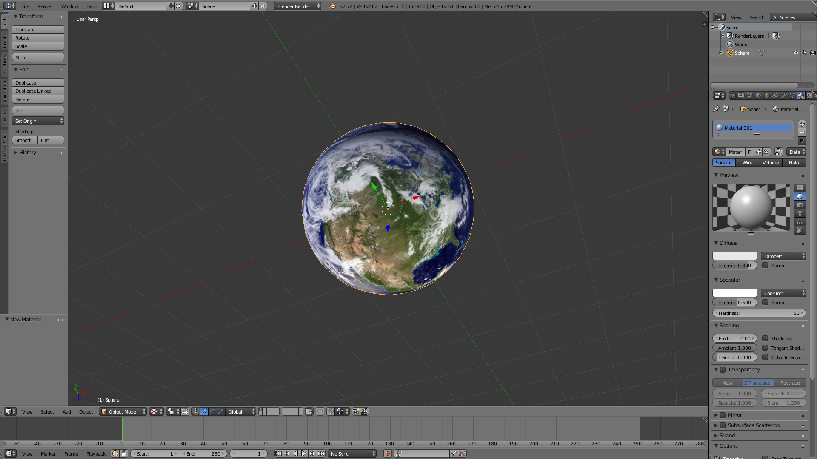Open the Lambert diffuse shader dropdown
Viewport: 817px width, 459px height.
point(783,256)
